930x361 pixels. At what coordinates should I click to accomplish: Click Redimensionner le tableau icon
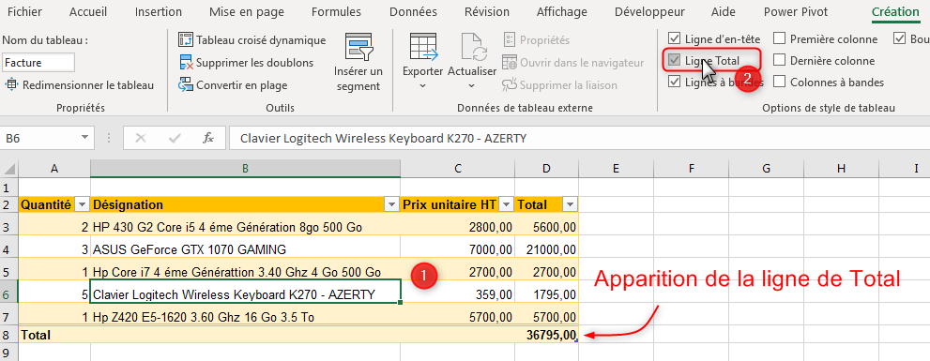pyautogui.click(x=11, y=84)
